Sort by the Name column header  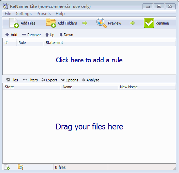tap(89, 87)
